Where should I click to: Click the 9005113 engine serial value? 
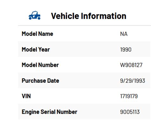[x=130, y=112]
